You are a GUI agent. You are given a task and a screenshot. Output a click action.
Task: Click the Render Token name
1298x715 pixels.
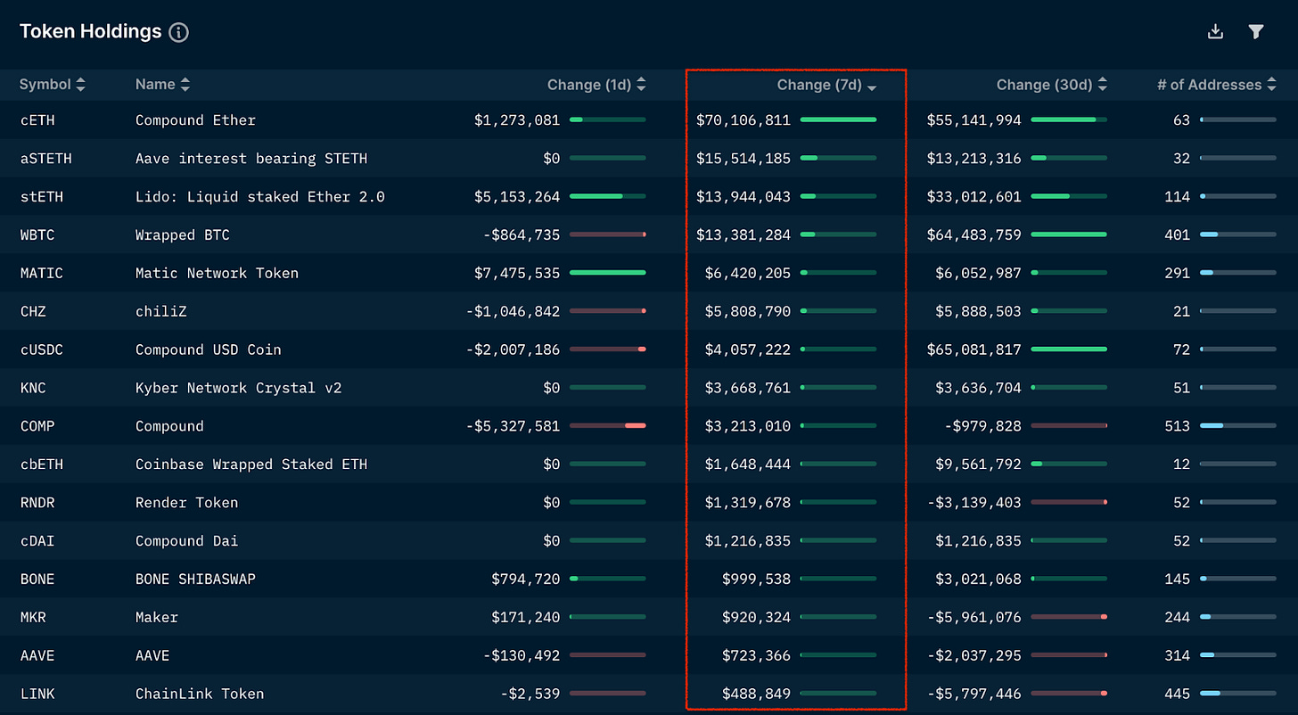[186, 504]
